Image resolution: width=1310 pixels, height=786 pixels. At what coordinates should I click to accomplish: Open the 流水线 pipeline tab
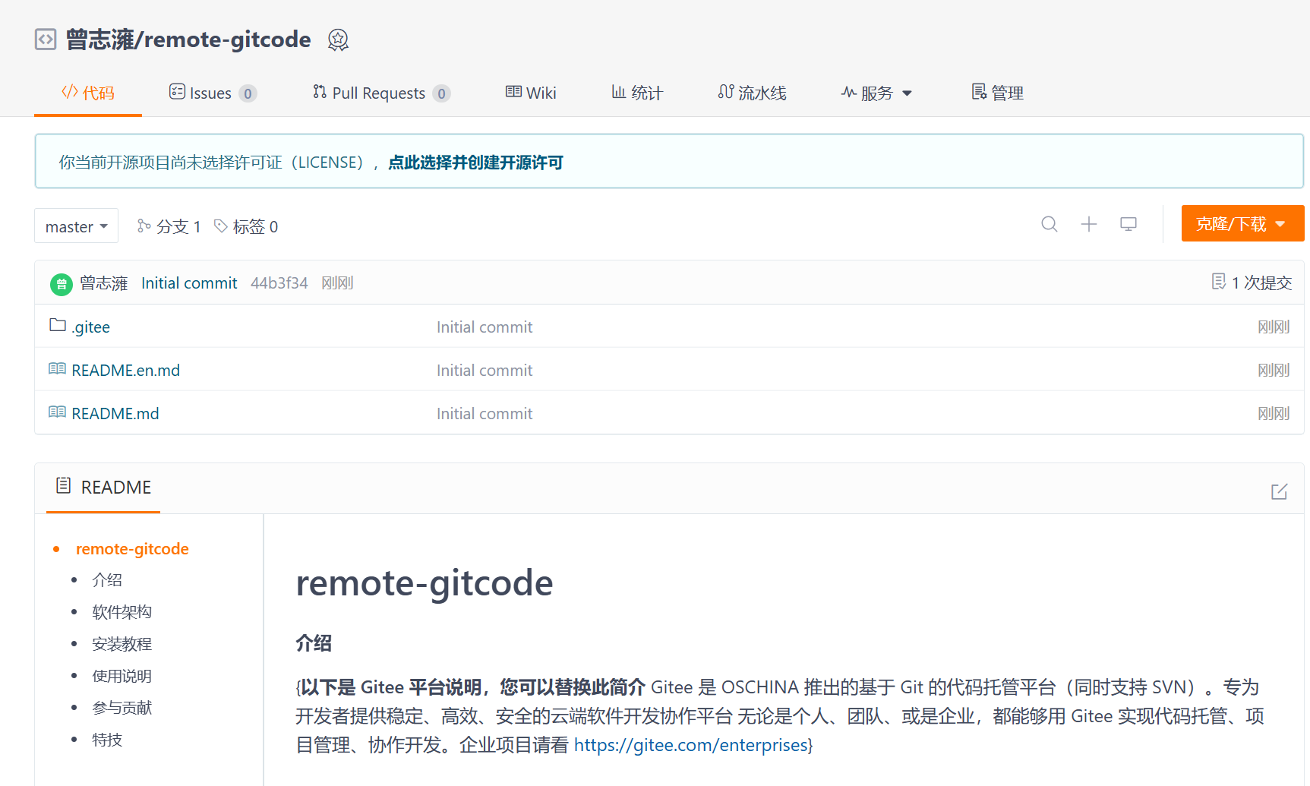pos(752,93)
